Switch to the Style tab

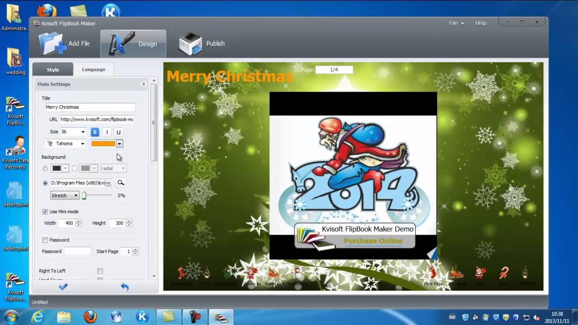pos(53,70)
